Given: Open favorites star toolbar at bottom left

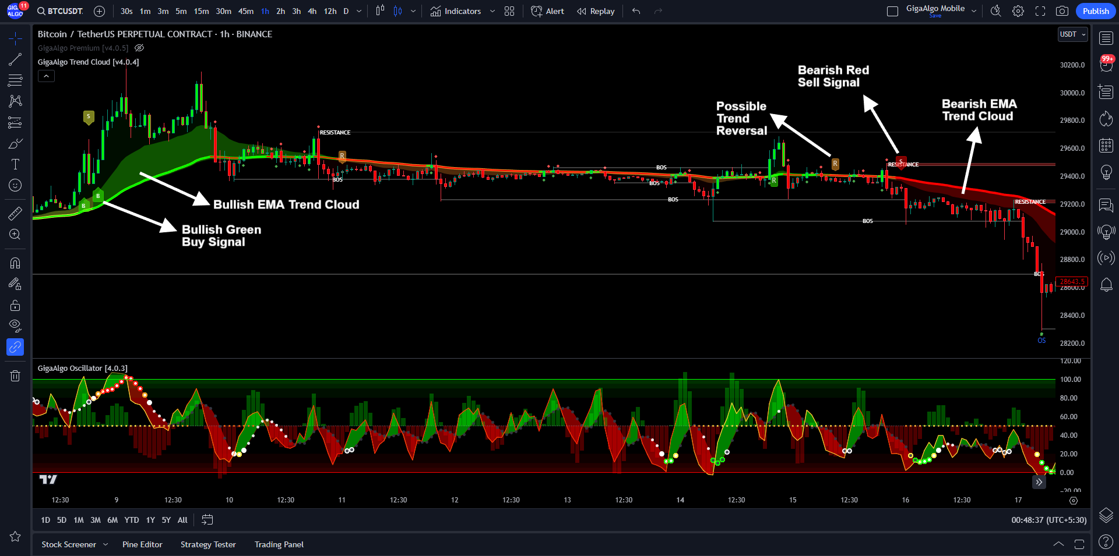Looking at the screenshot, I should pyautogui.click(x=15, y=536).
